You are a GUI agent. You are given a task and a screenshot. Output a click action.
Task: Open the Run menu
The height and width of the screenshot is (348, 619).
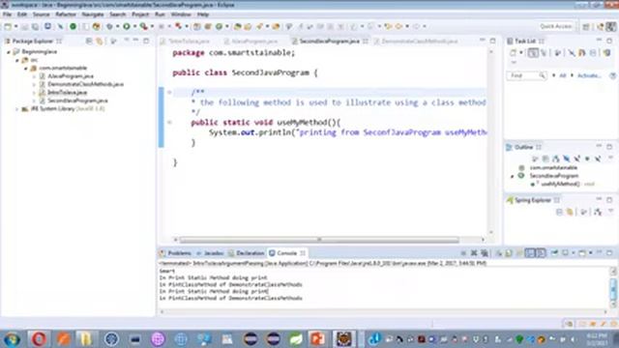[160, 14]
